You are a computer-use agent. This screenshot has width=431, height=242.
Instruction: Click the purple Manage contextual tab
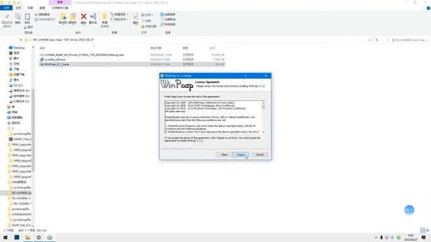[x=60, y=2]
